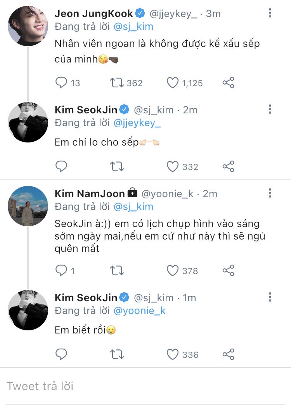Open Kim NamJoon's profile picture
This screenshot has width=291, height=408.
click(x=28, y=206)
